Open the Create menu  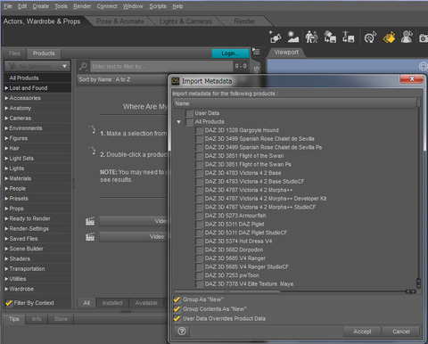click(41, 6)
